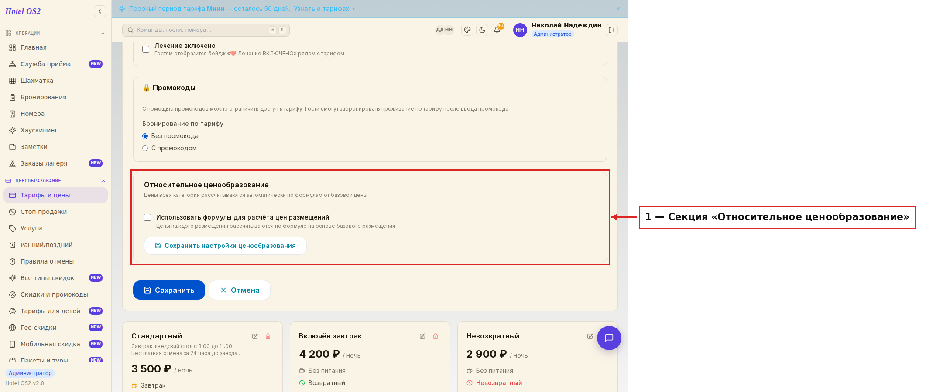
Task: Click Относительное ценообразование heading
Action: coord(206,185)
